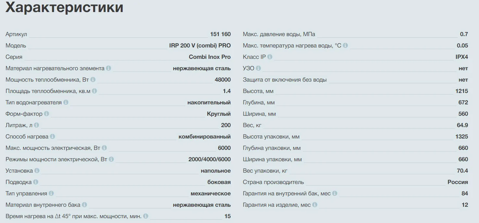Screen dimensions: 479x223
Task: Show info for Гарантия на изделие
Action: click(314, 205)
